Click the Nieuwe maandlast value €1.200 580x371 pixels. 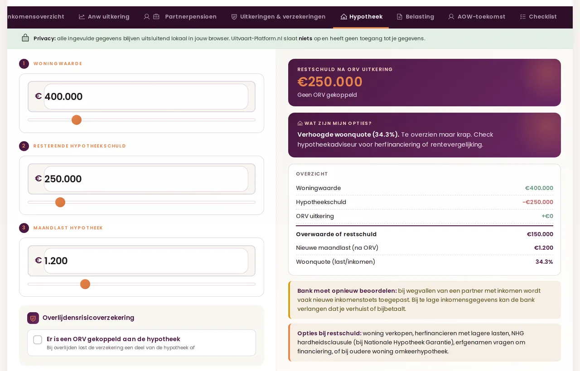tap(544, 248)
